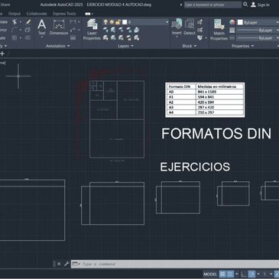
Task: Toggle the layer lock padlock icon
Action: [118, 22]
